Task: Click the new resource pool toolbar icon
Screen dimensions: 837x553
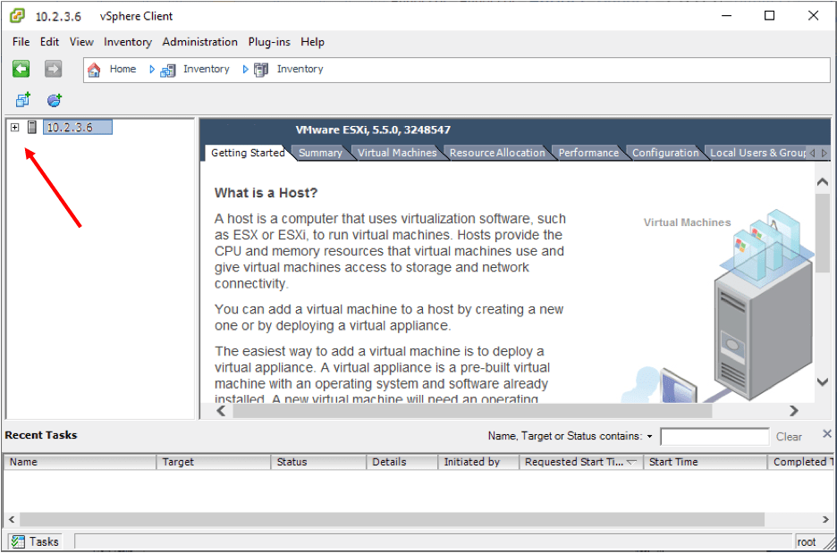Action: (x=55, y=100)
